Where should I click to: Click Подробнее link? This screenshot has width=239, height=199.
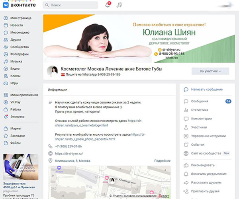pyautogui.click(x=163, y=161)
